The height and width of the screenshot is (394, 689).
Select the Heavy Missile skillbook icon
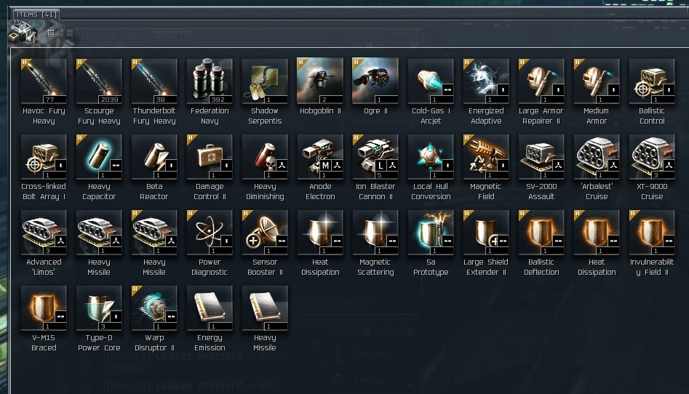click(x=265, y=308)
